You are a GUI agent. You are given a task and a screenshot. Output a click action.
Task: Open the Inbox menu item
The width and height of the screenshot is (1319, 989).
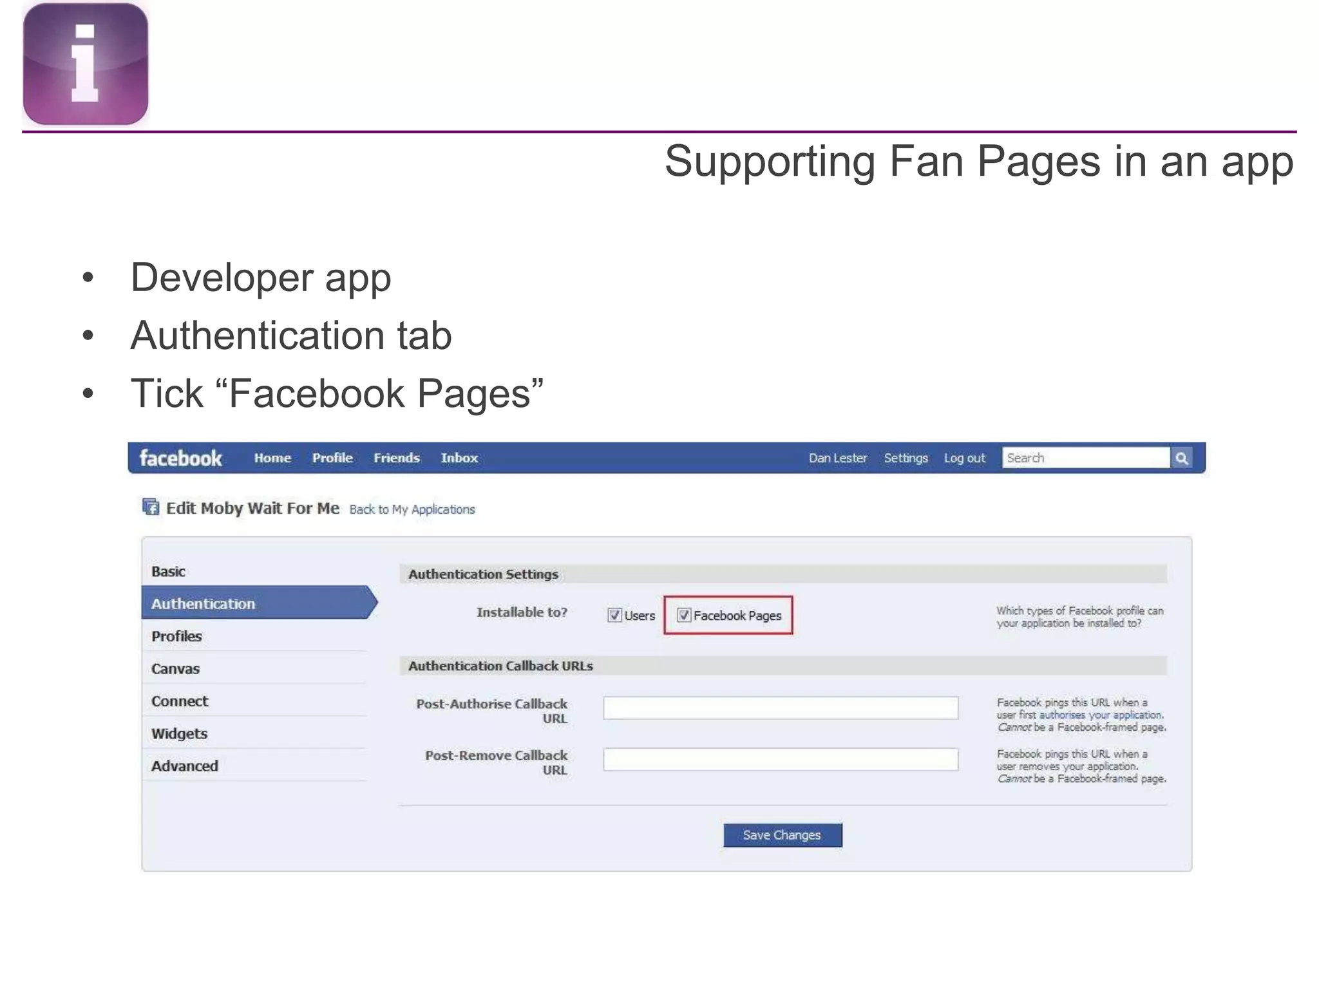pyautogui.click(x=459, y=458)
